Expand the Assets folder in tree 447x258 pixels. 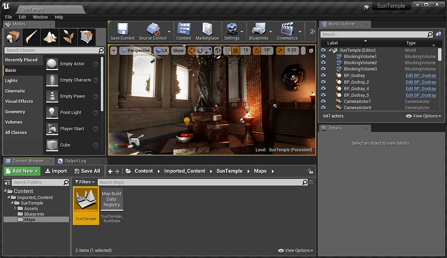(16, 208)
